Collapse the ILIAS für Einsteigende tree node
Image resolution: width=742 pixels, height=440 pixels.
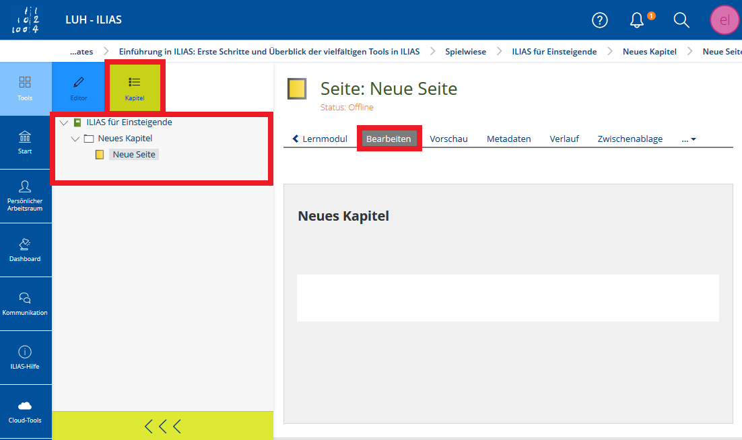[x=64, y=123]
